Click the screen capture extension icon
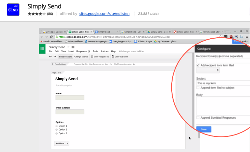Image resolution: width=250 pixels, height=152 pixels. [x=241, y=37]
